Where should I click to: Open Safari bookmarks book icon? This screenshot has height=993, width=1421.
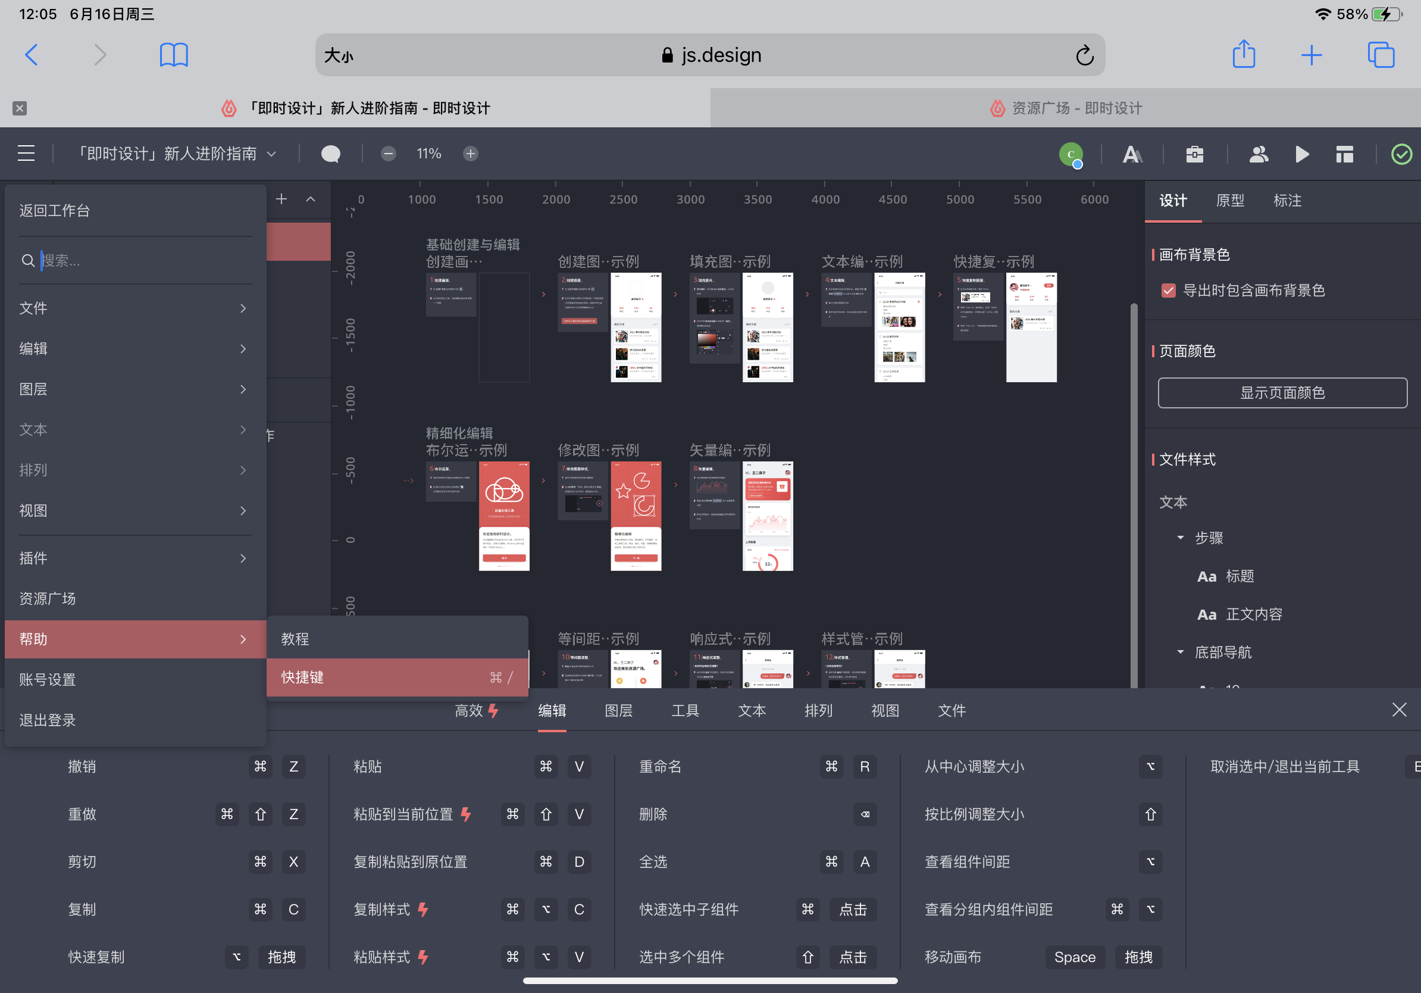[x=174, y=55]
